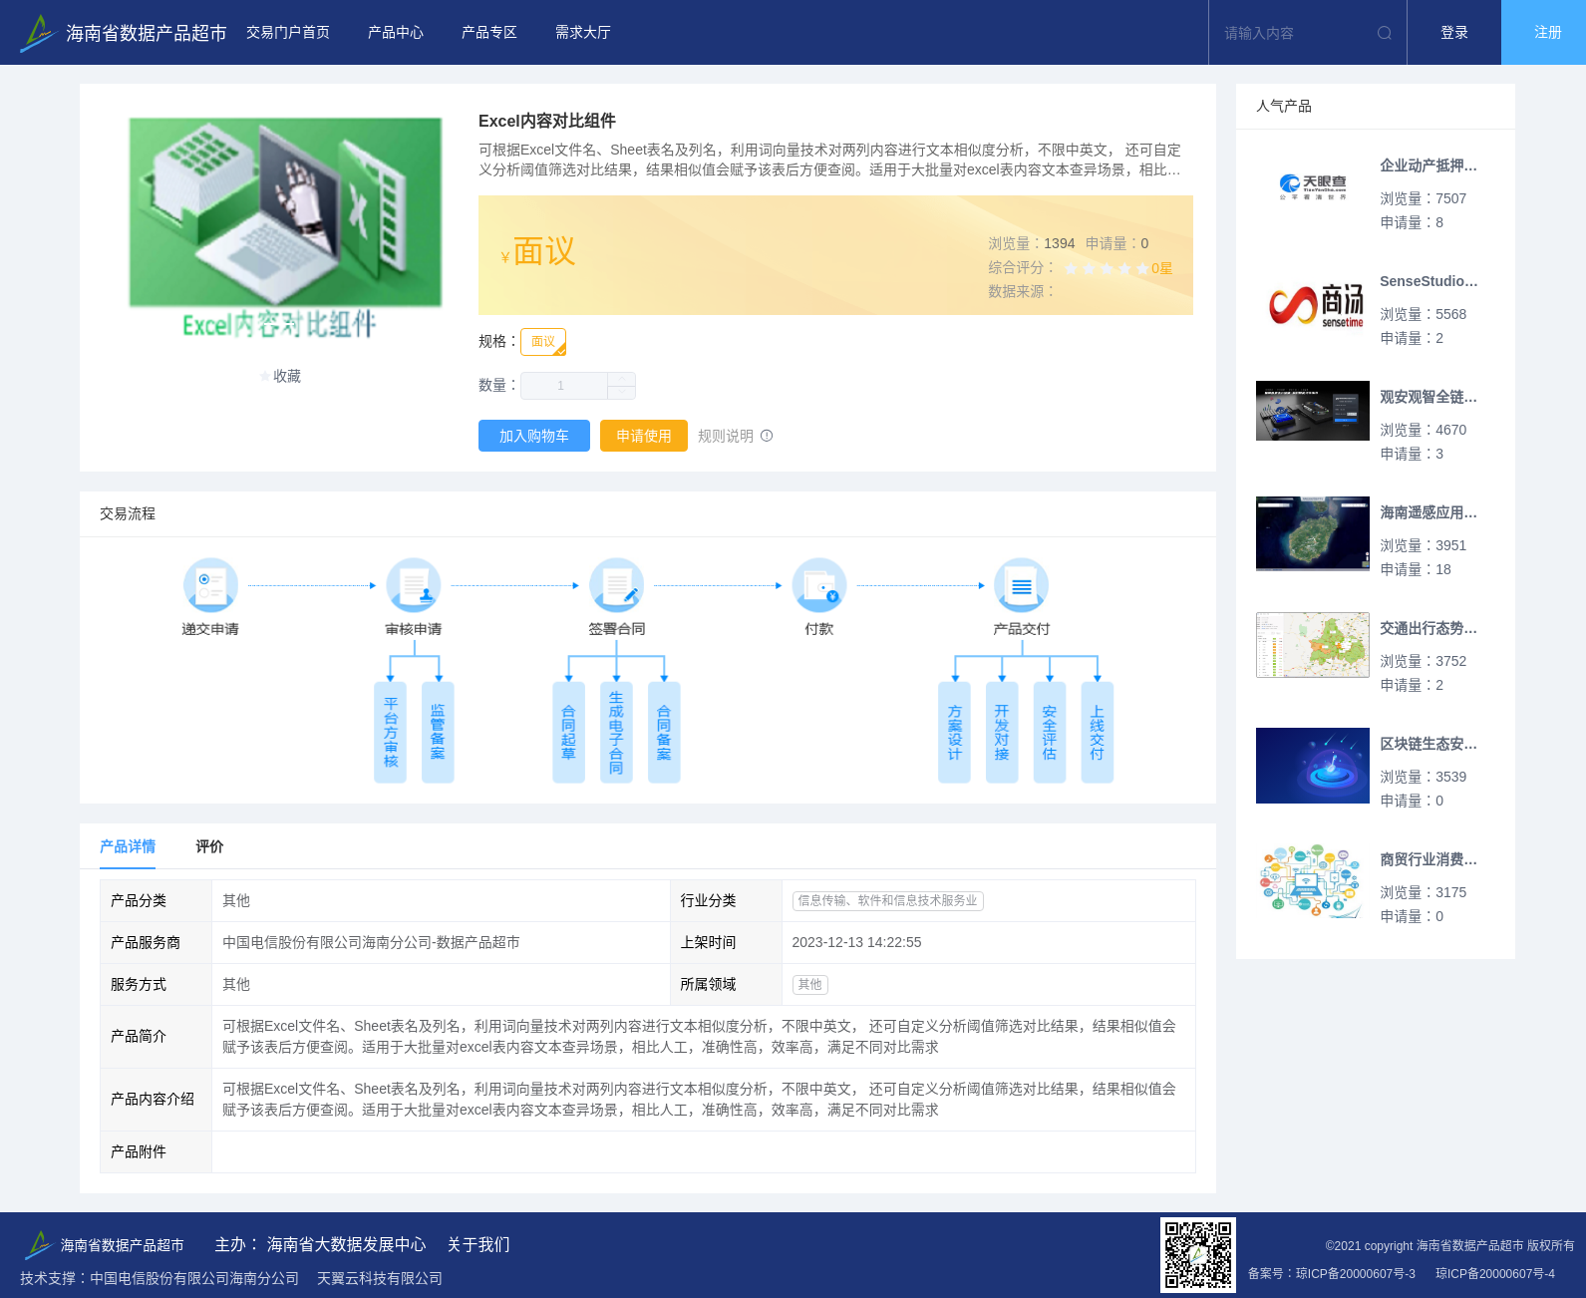Click the Excel内容对比组件 product image
Image resolution: width=1586 pixels, height=1298 pixels.
285,228
